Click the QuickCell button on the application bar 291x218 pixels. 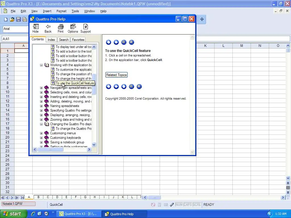tap(56, 205)
